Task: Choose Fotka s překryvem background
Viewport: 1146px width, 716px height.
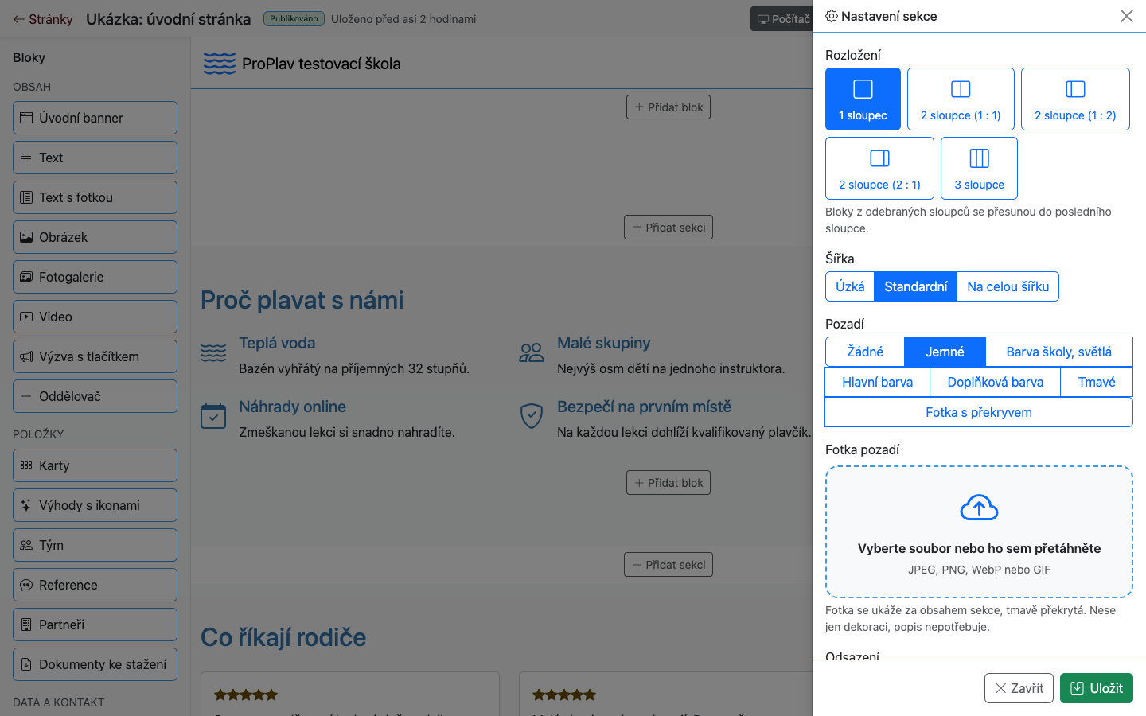Action: tap(979, 412)
